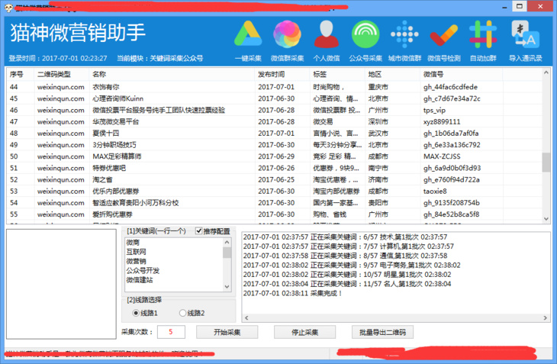
Task: Select the 公众号开发 keyword line
Action: (x=143, y=270)
